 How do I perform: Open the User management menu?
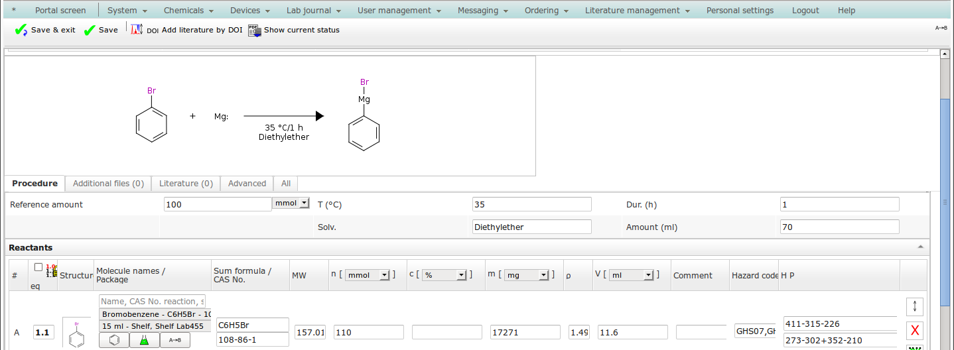[x=400, y=11]
